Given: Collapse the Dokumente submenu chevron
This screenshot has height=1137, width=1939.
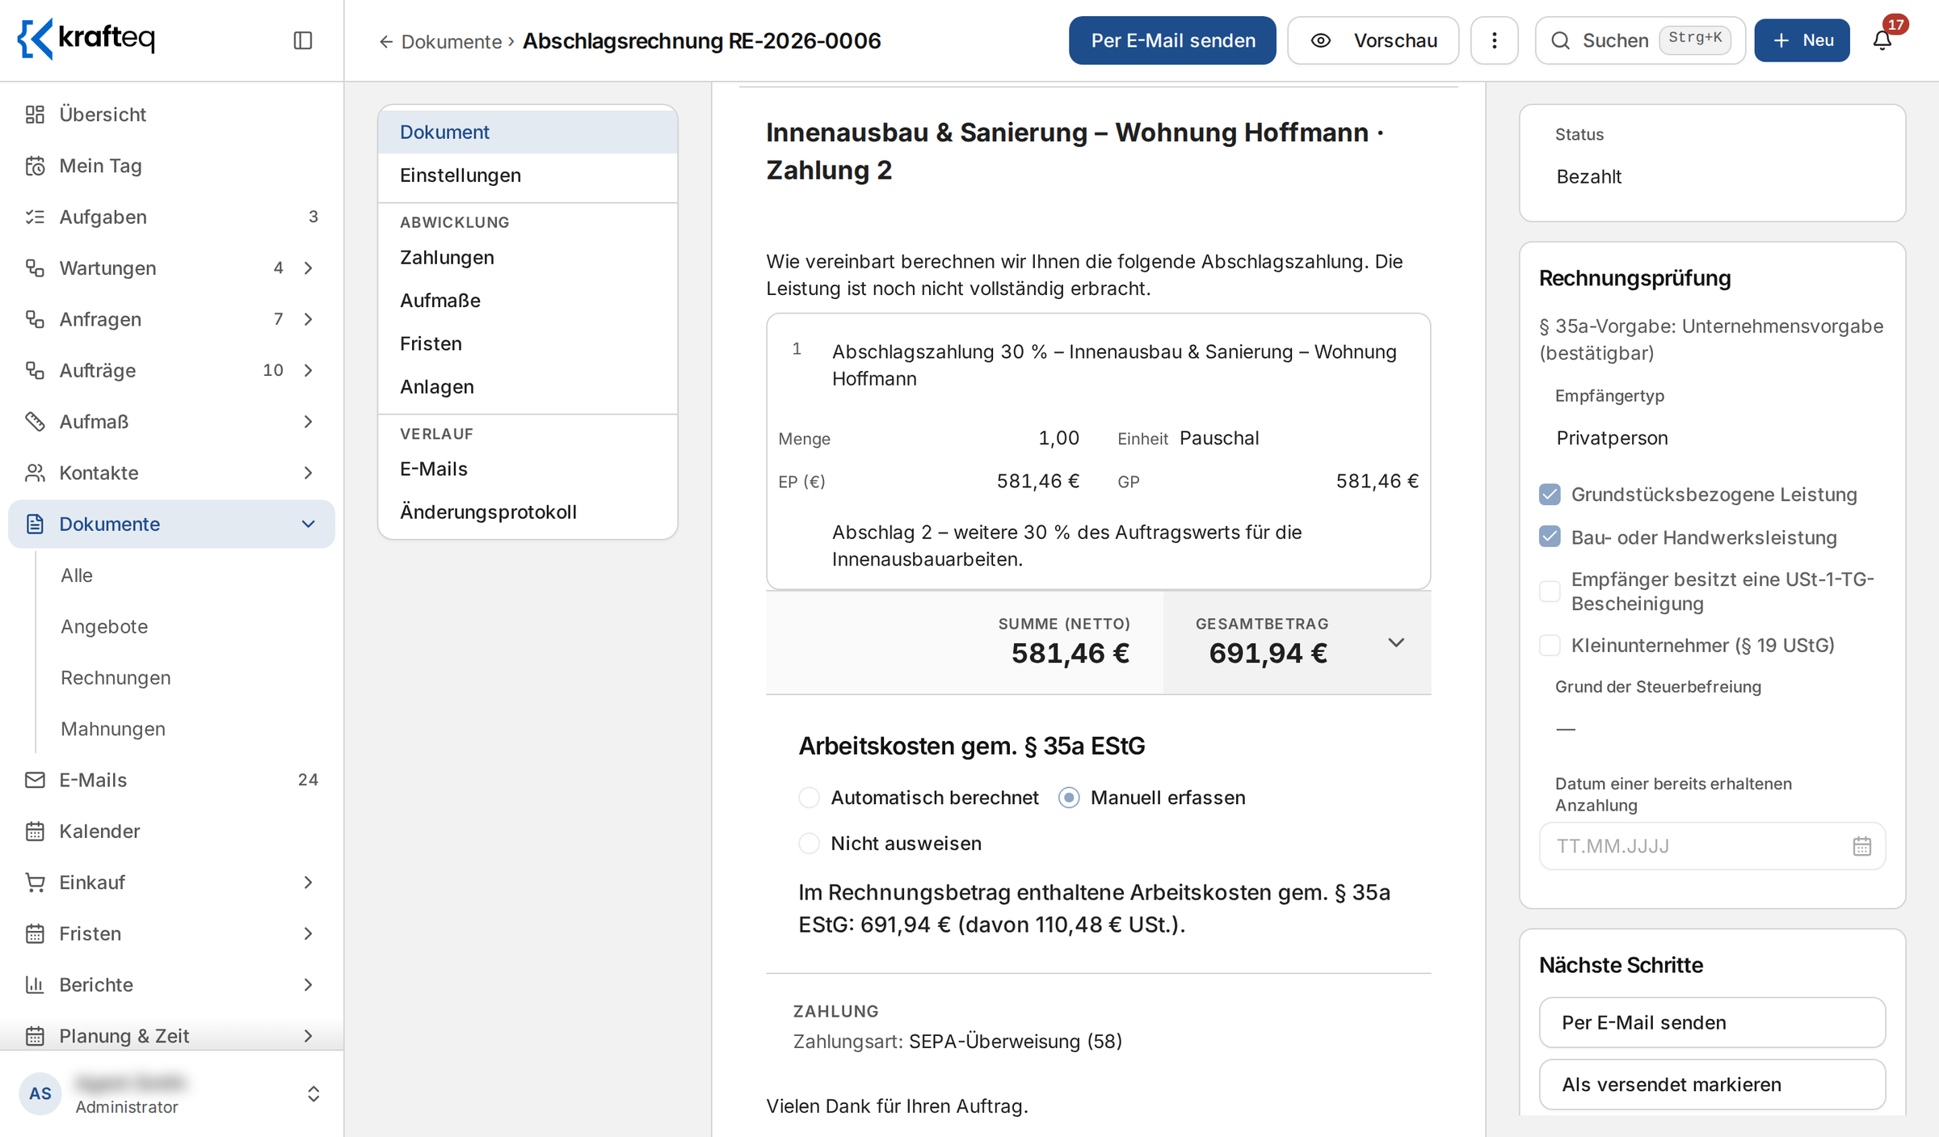Looking at the screenshot, I should [309, 524].
